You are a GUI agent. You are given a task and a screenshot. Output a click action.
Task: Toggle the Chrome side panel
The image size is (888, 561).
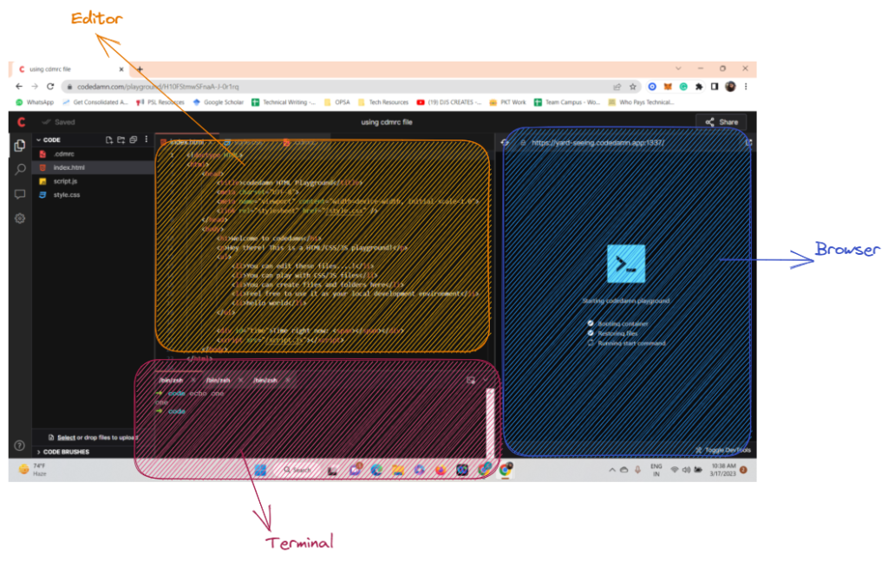[715, 87]
